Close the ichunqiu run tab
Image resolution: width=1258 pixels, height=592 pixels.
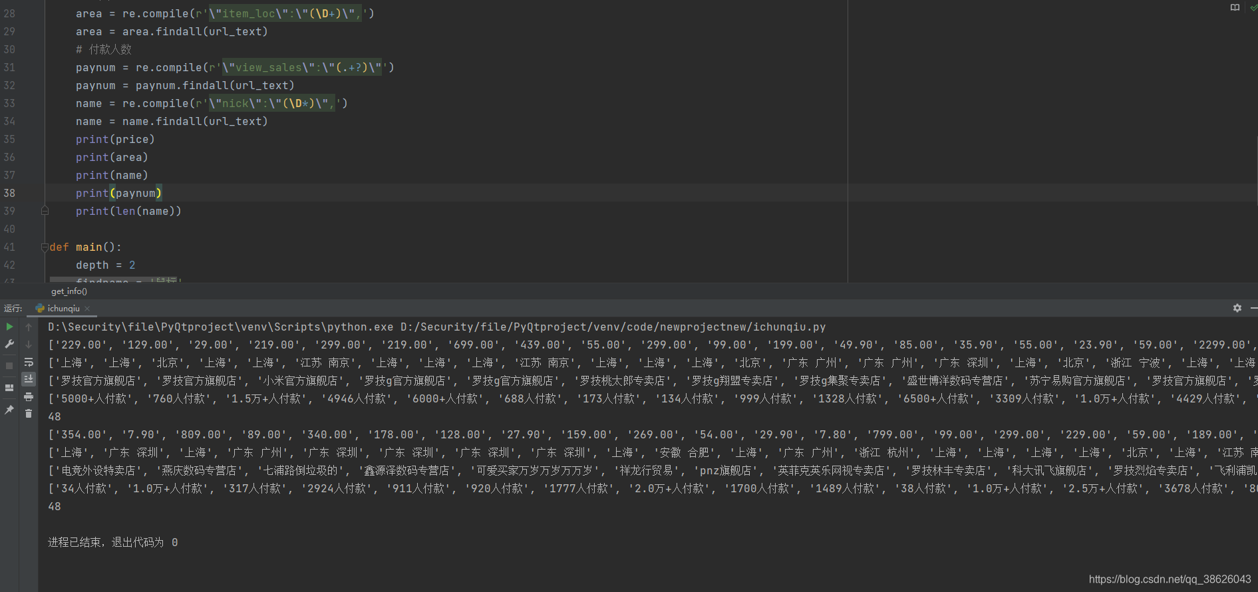click(87, 309)
